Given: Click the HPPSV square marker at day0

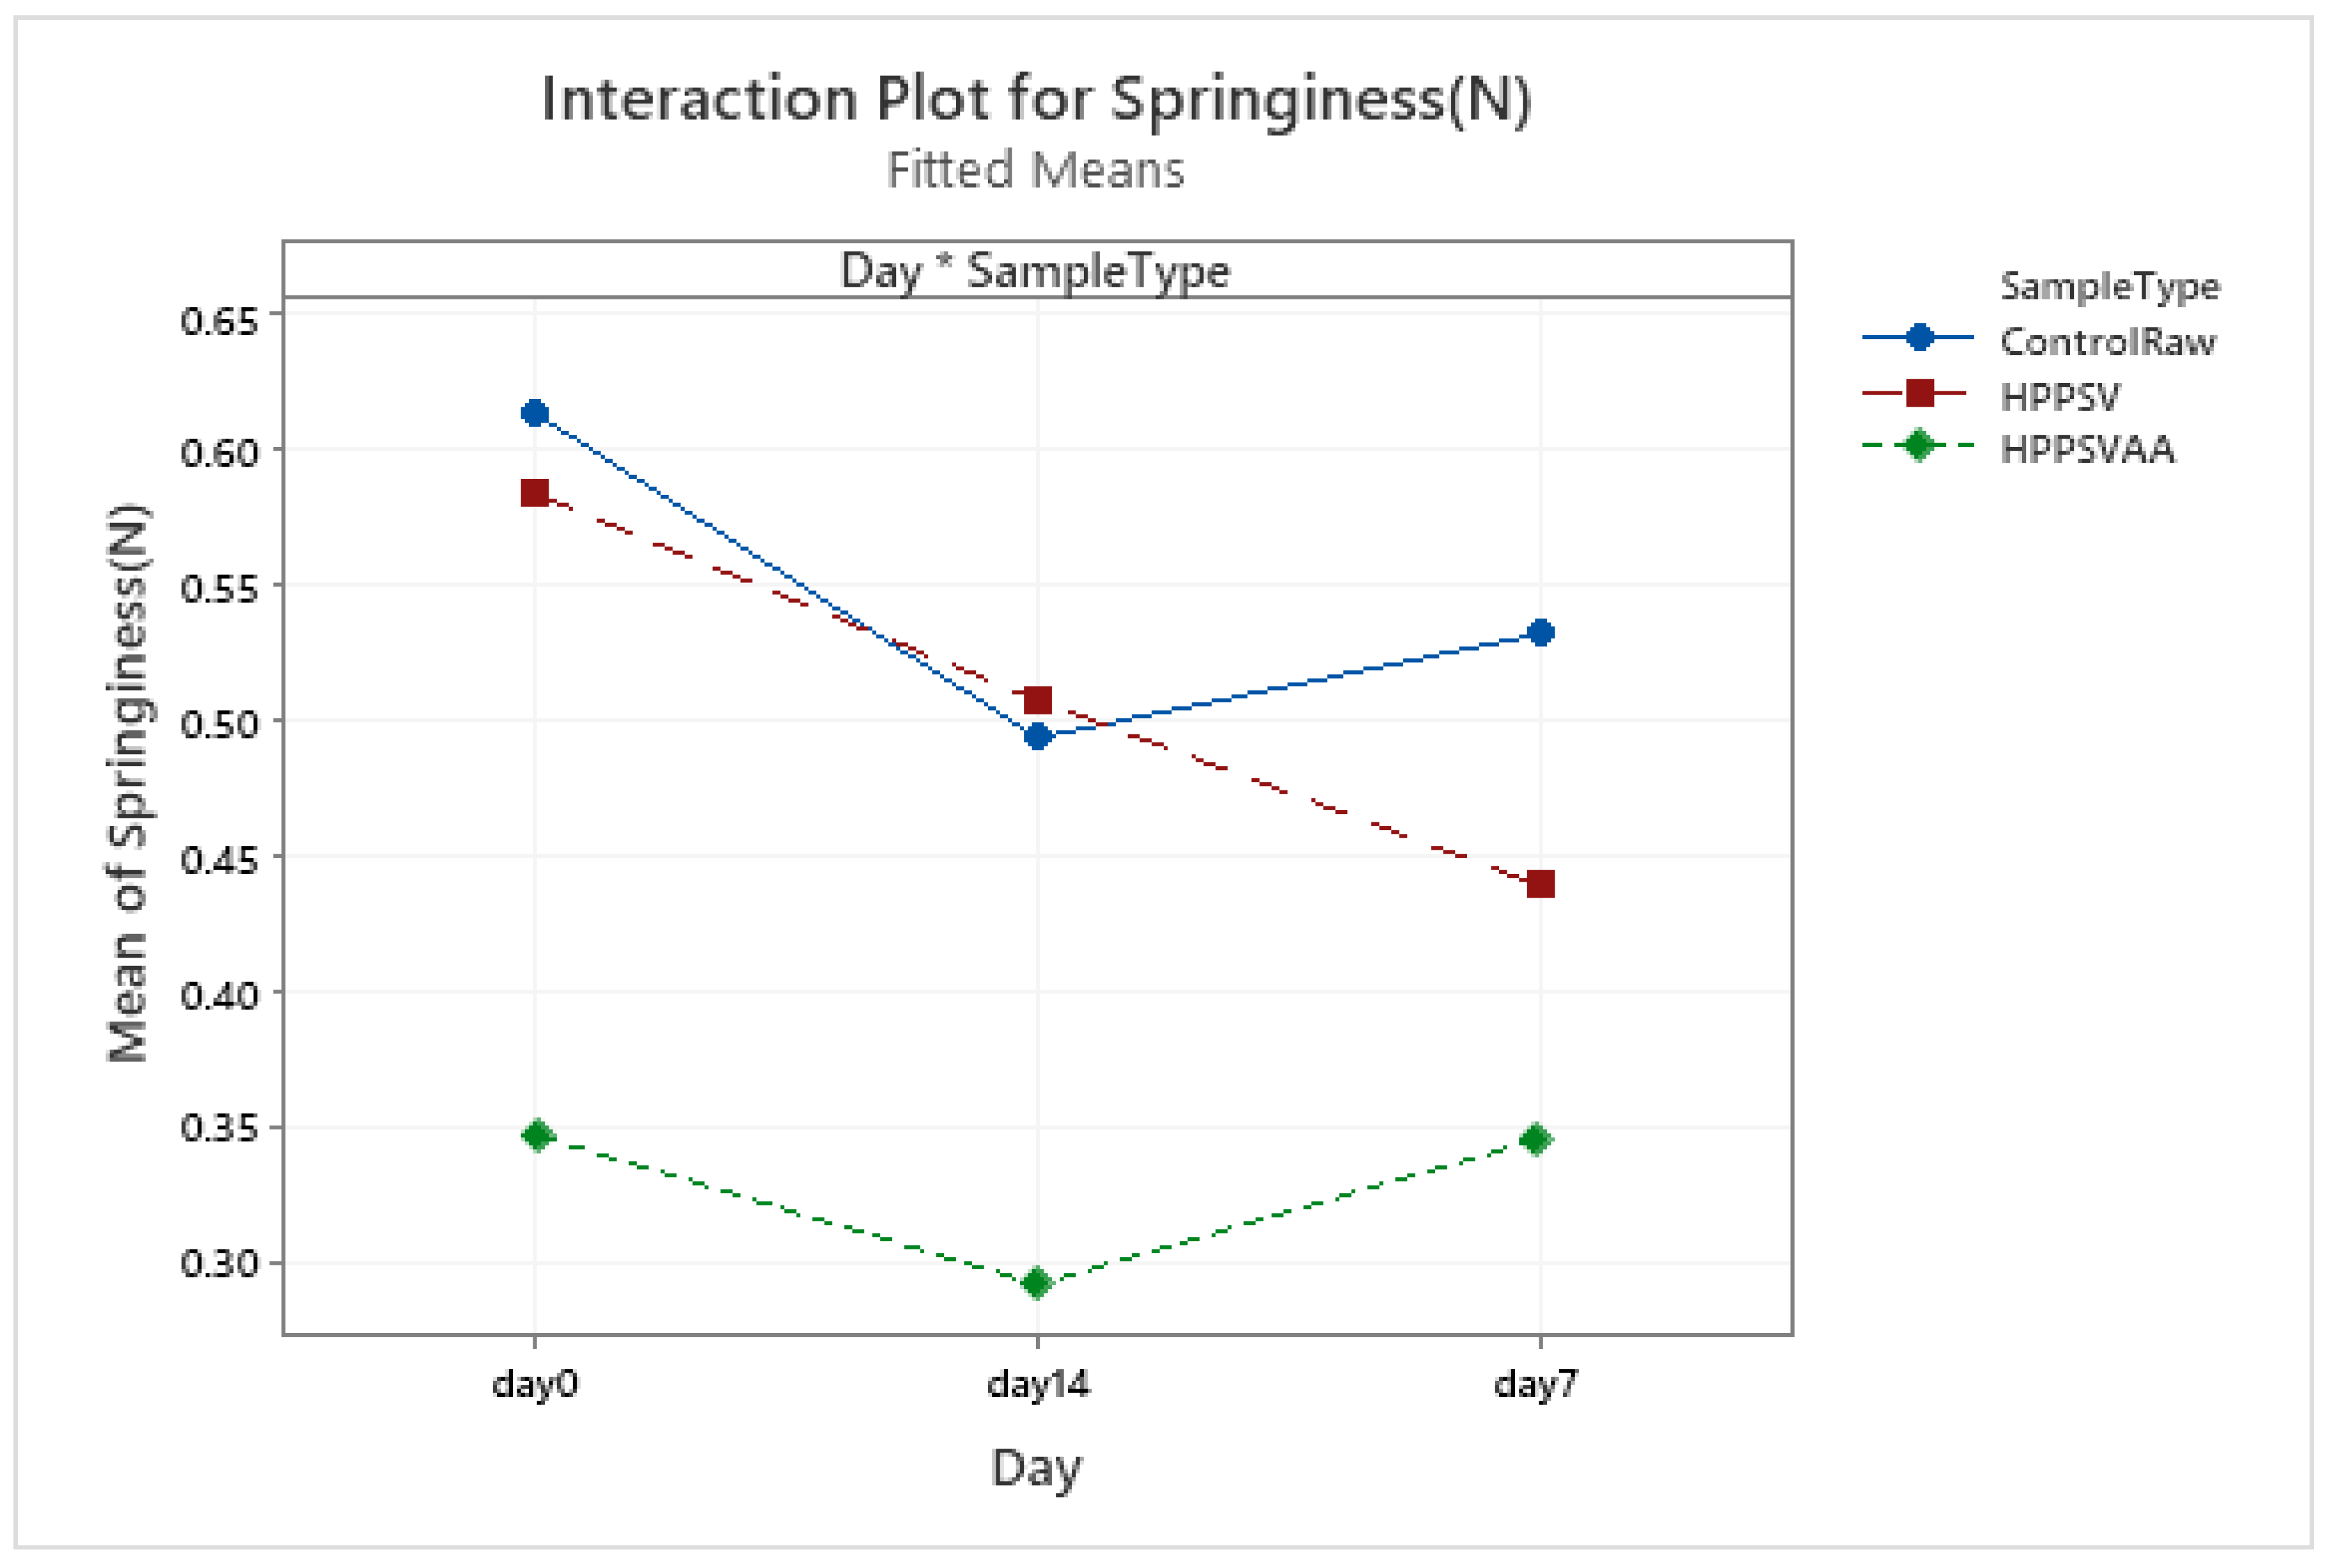Looking at the screenshot, I should (534, 493).
